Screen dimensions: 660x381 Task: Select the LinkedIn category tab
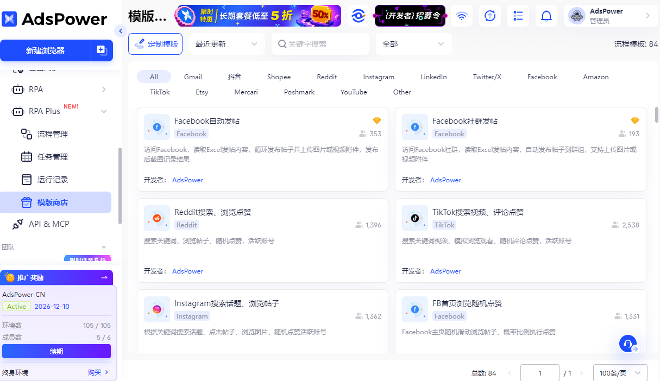[x=434, y=77]
